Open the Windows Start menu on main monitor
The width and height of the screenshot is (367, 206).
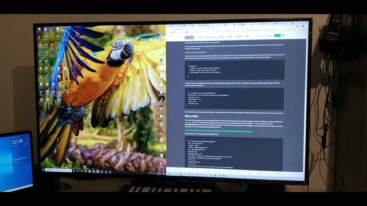tap(43, 170)
